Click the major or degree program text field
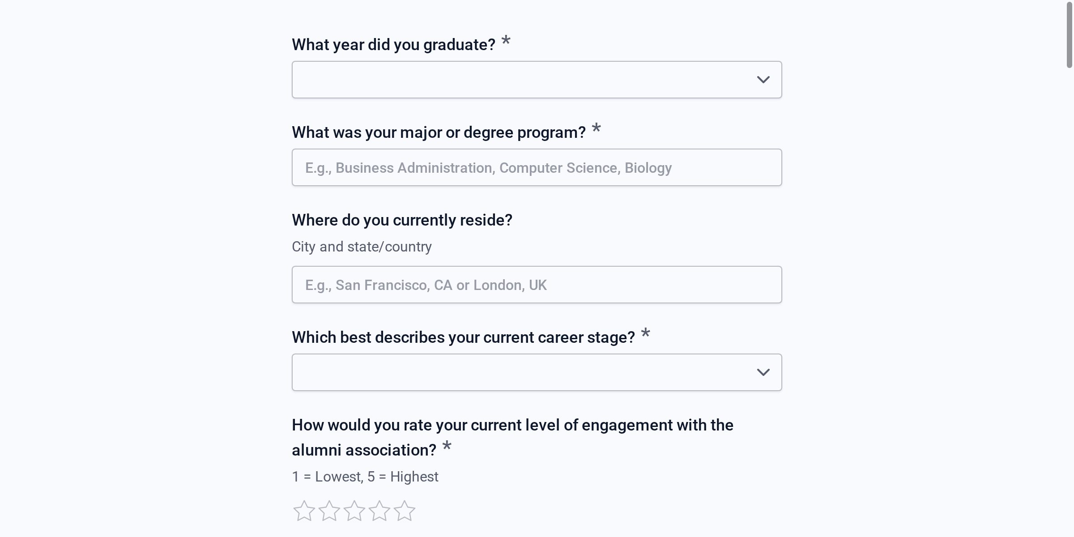 536,167
